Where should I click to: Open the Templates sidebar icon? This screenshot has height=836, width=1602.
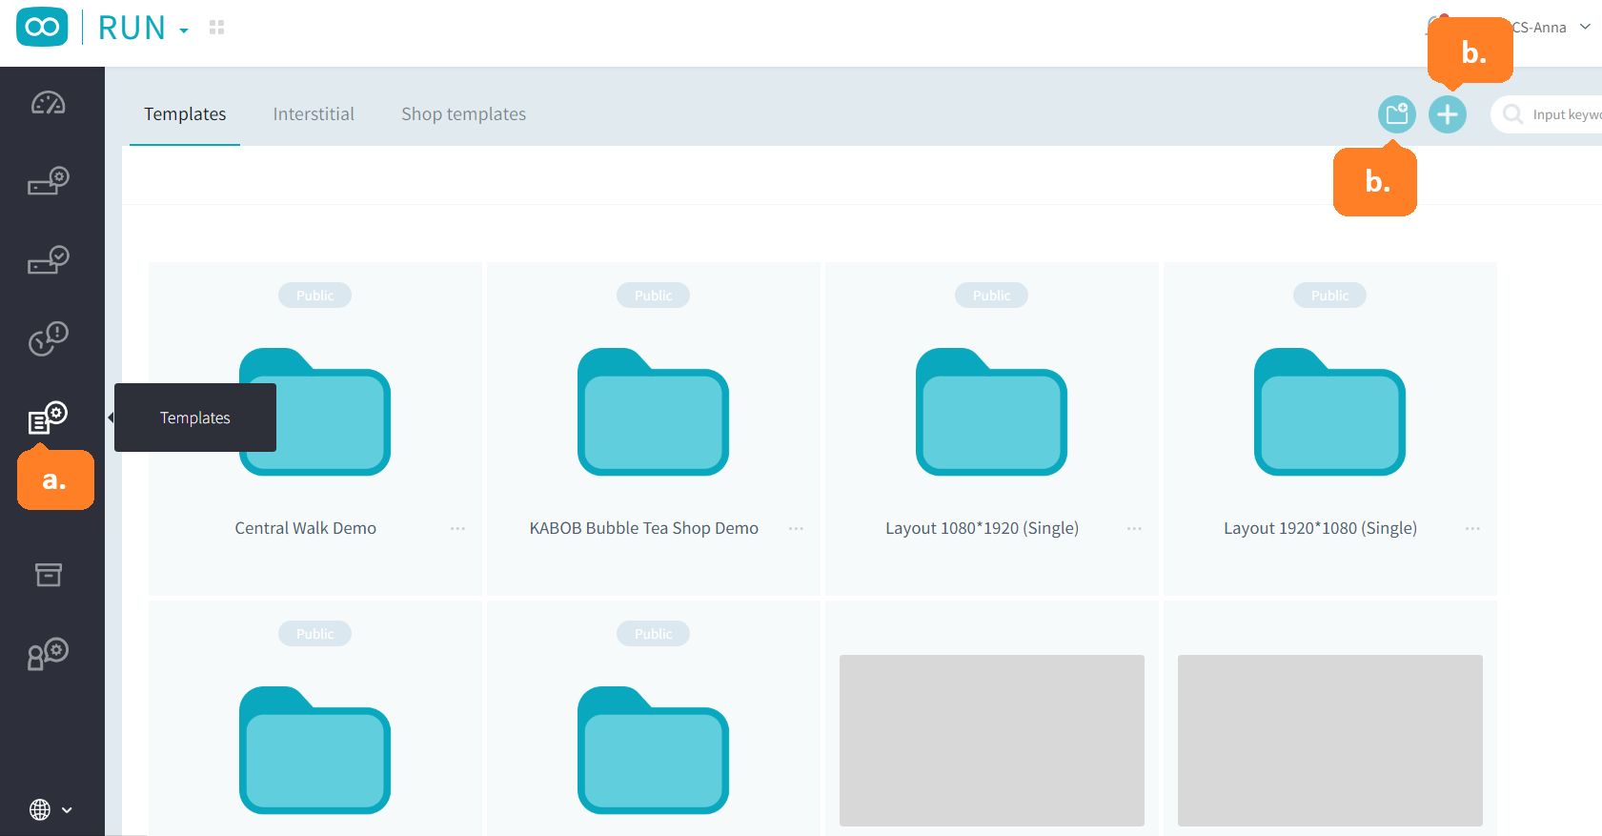tap(49, 418)
